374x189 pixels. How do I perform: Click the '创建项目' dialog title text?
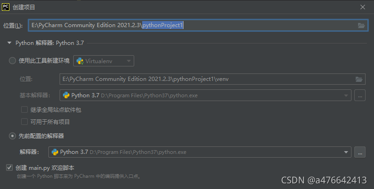pos(24,7)
